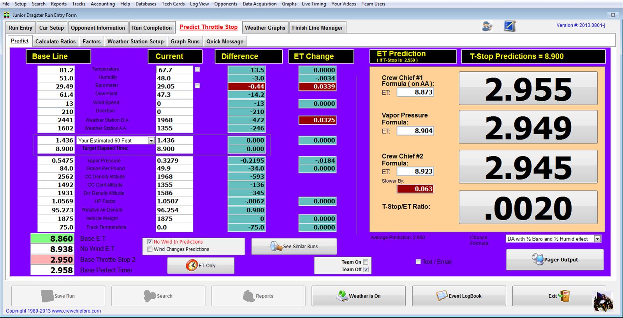623x318 pixels.
Task: Click the Exit door button
Action: coord(559,296)
